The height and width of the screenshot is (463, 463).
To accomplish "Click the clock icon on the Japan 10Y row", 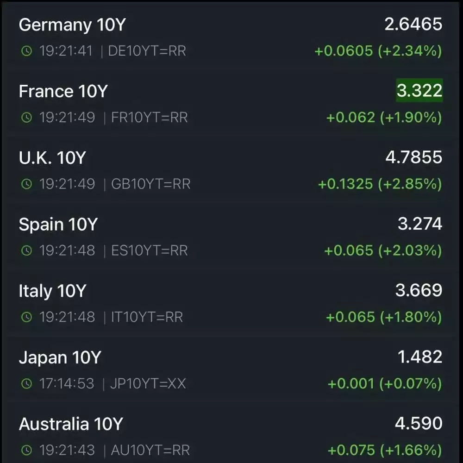I will tap(26, 384).
